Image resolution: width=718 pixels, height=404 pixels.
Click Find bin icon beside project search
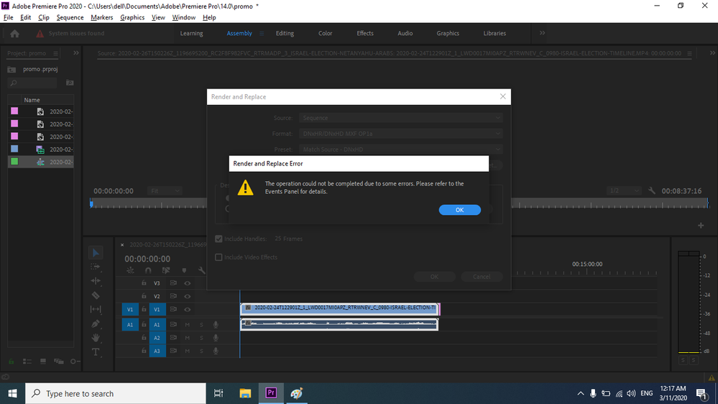(x=70, y=83)
